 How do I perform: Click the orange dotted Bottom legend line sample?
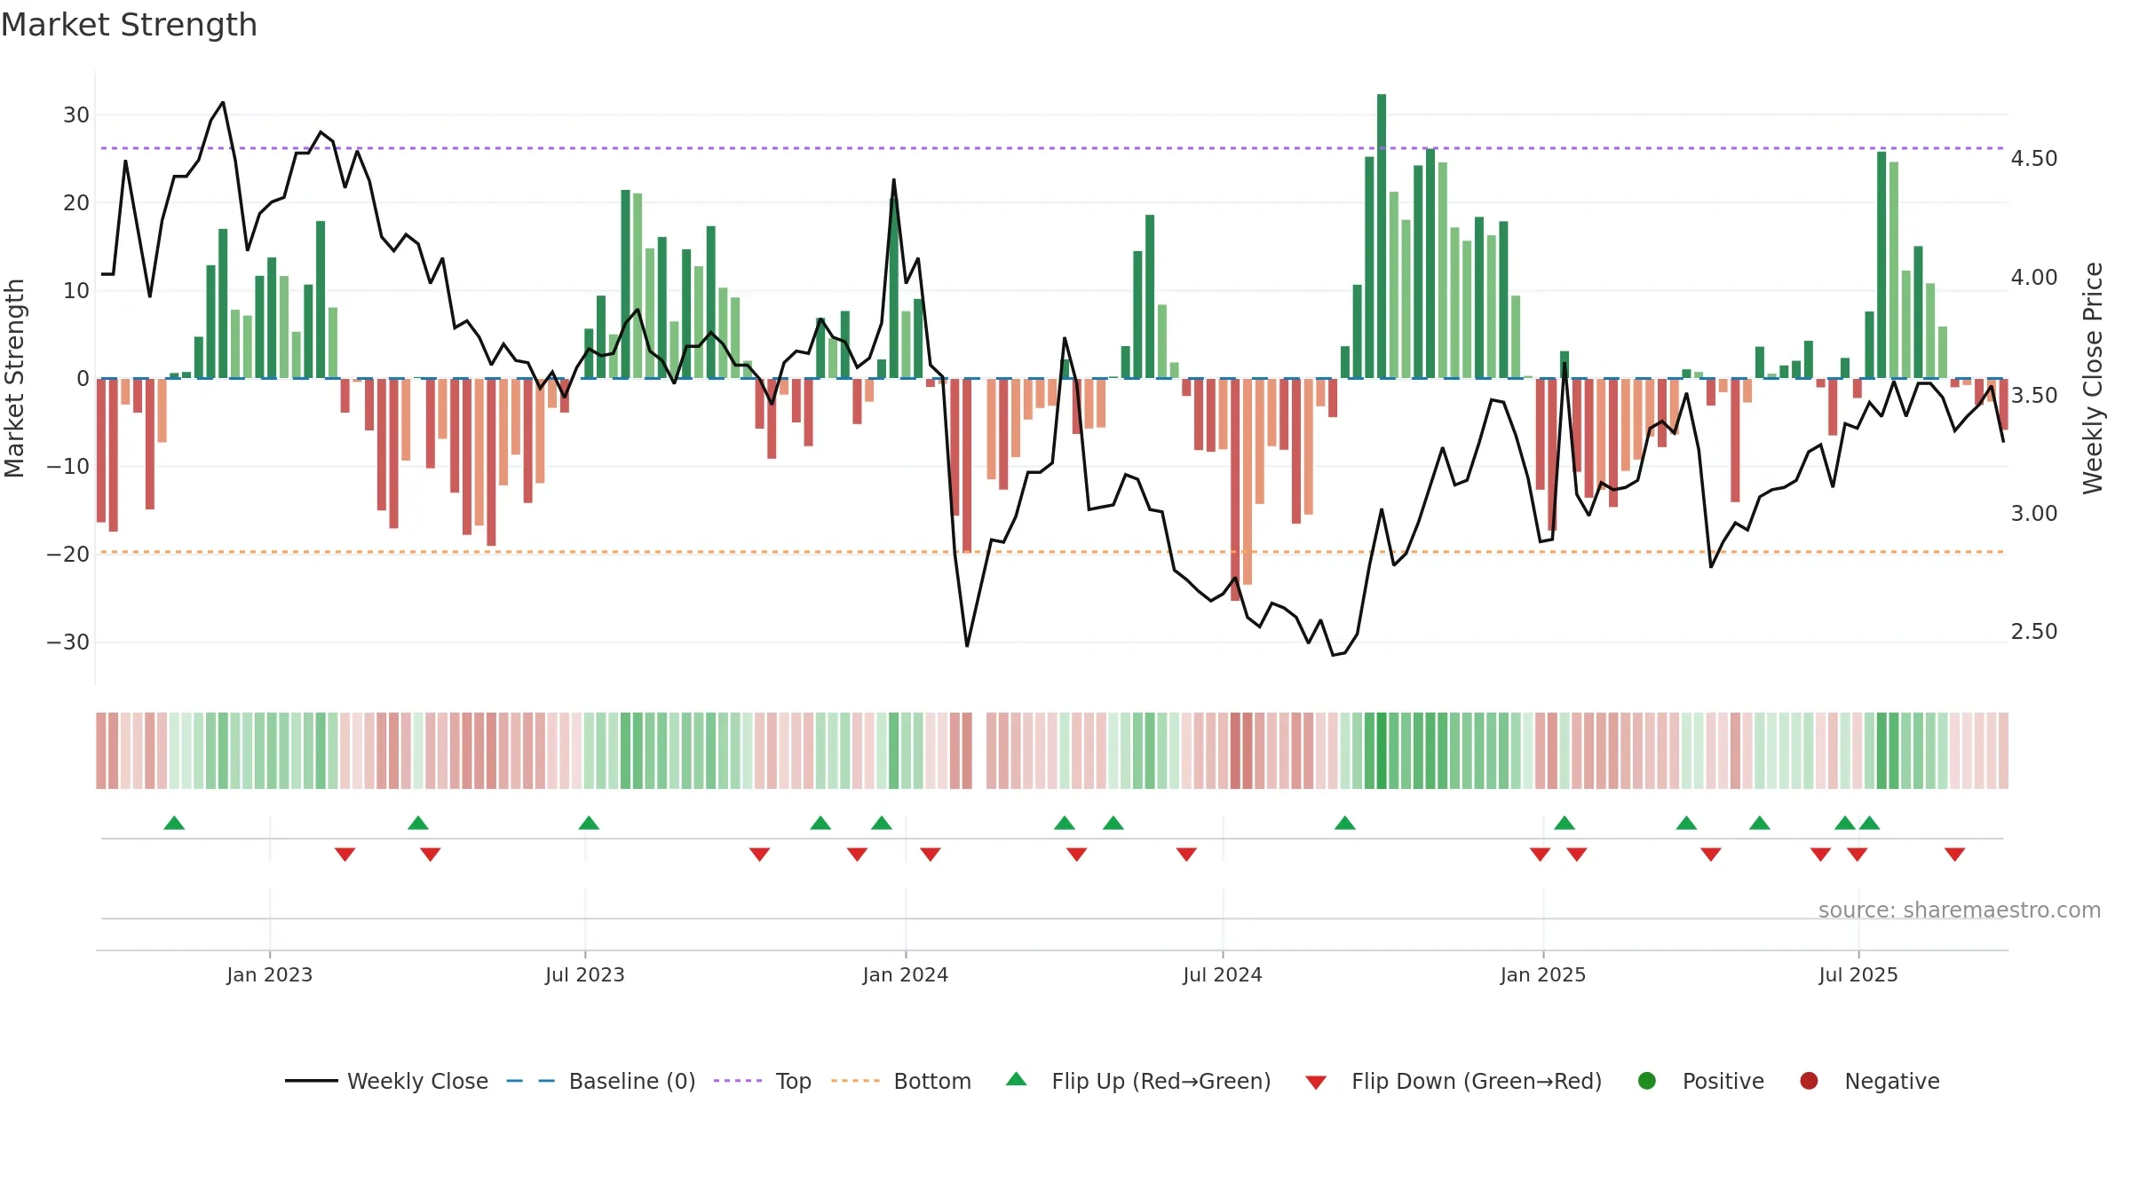856,1081
